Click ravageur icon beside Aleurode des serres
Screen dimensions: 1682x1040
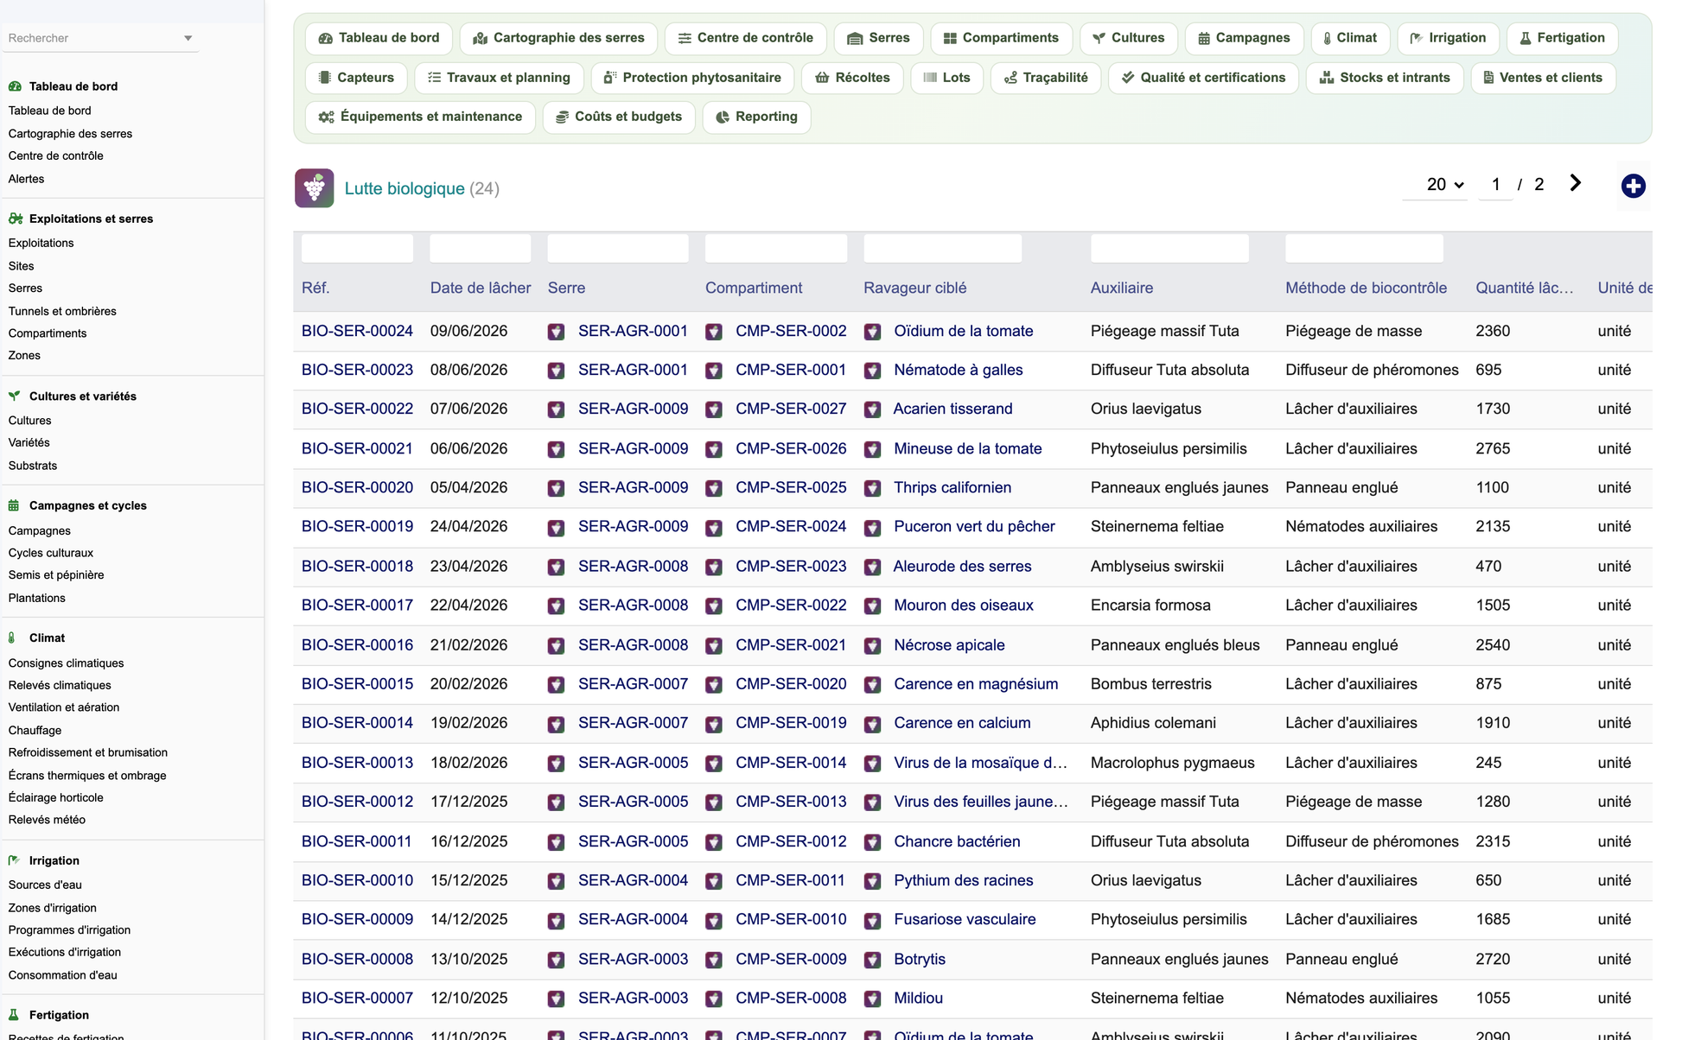click(872, 567)
